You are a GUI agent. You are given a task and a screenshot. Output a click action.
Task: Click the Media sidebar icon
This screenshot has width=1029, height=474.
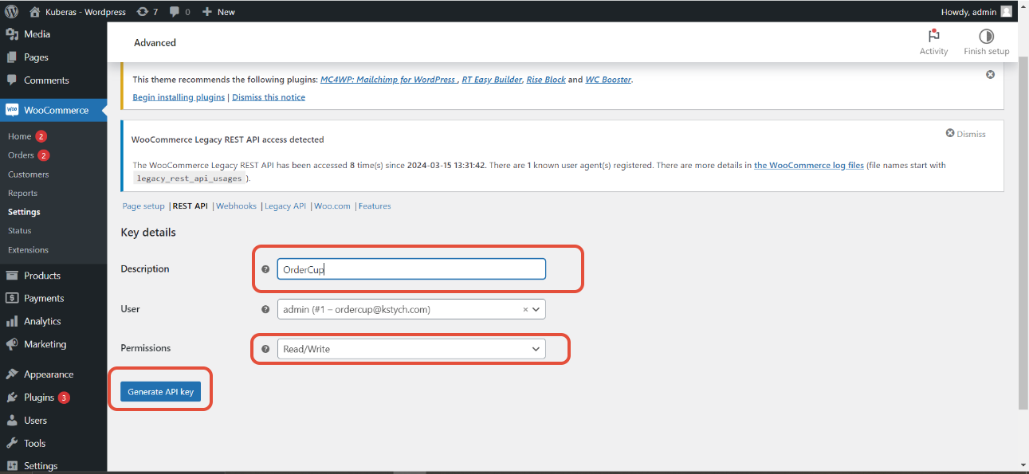click(x=12, y=34)
